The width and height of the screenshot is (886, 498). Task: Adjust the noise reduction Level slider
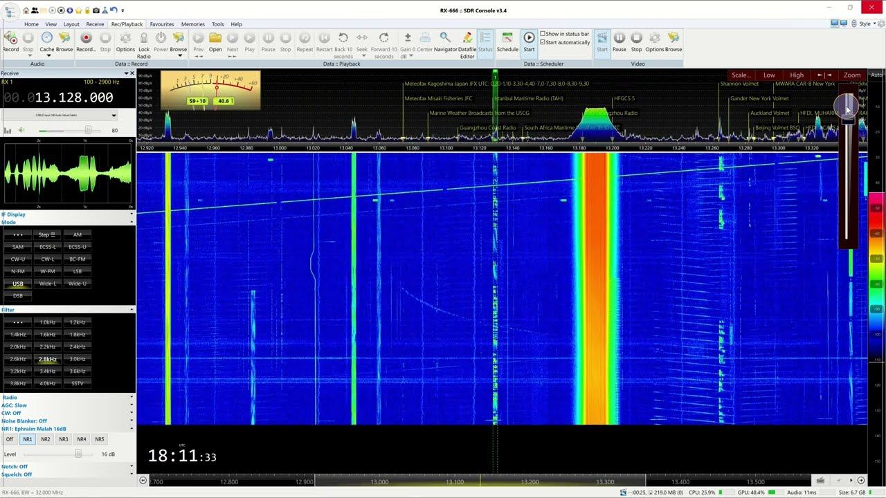coord(78,454)
